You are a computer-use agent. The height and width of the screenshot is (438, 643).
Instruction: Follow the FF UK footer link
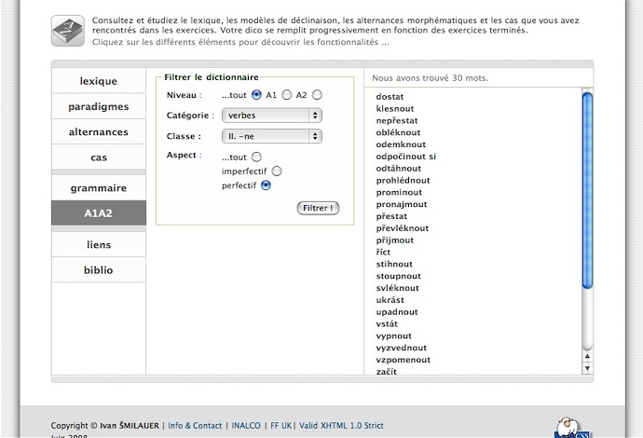coord(280,426)
